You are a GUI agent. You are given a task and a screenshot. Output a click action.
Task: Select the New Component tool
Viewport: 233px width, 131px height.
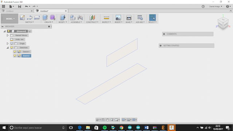coord(73,17)
